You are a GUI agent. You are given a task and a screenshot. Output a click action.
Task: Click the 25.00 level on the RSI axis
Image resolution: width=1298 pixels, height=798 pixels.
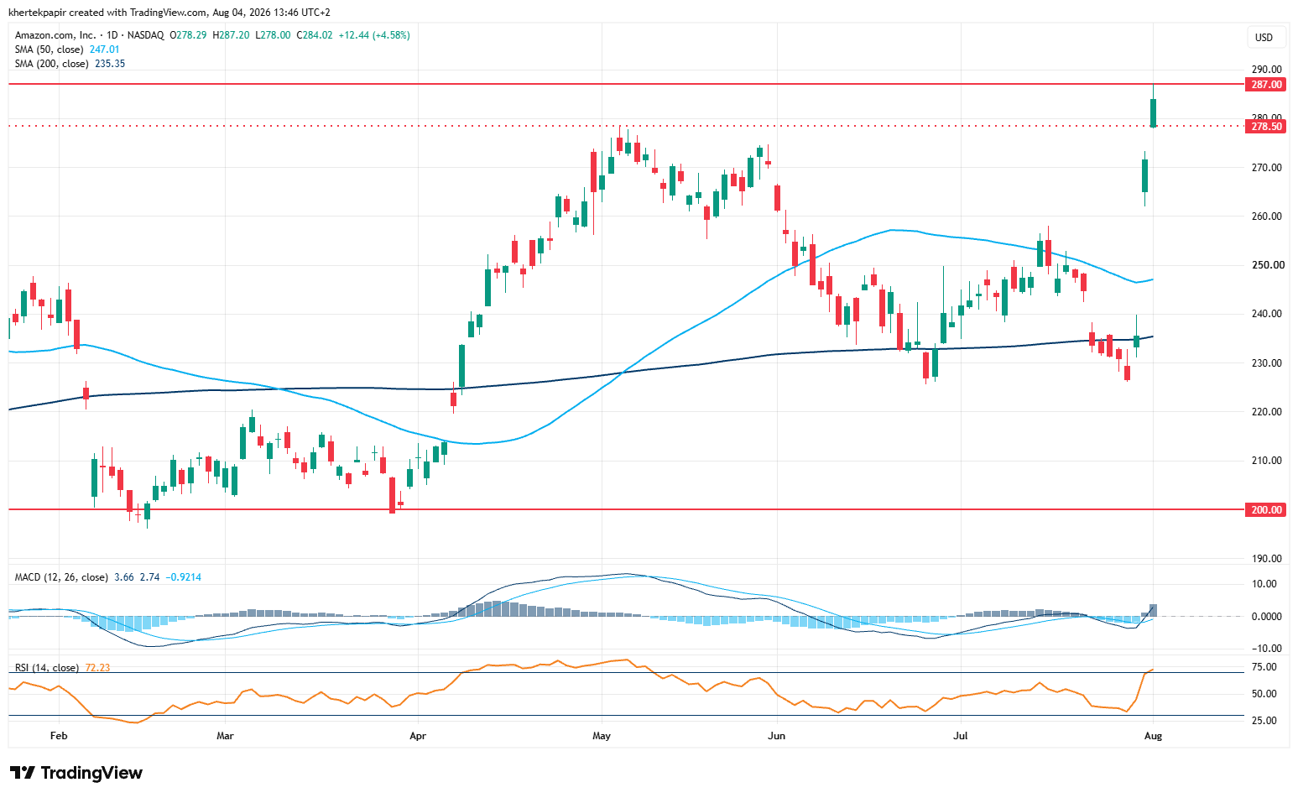click(x=1264, y=721)
